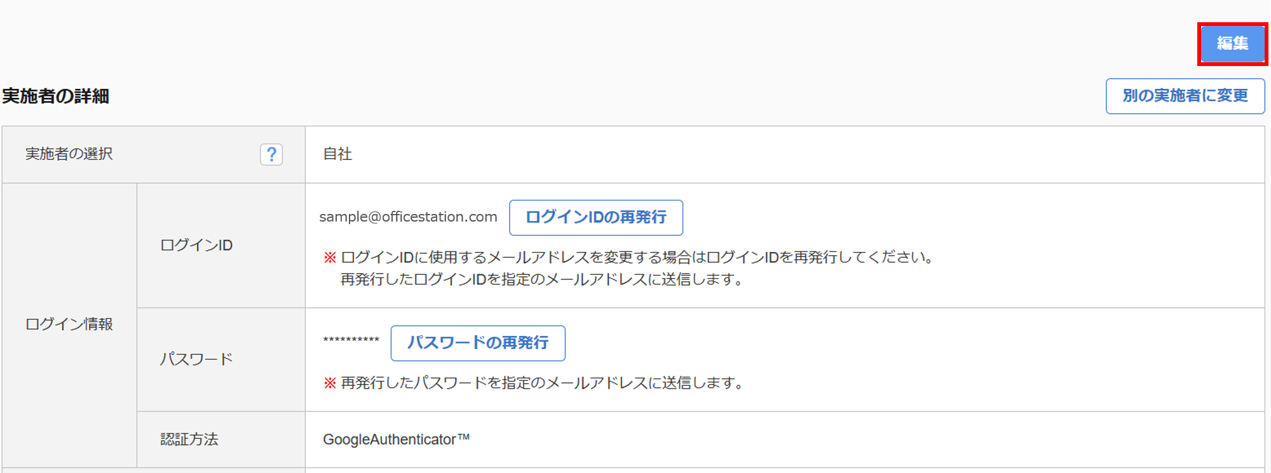Select the ログイン情報 section label
This screenshot has height=473, width=1271.
coord(69,324)
